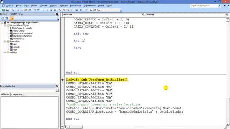Close the Propriedades panel

[x=57, y=86]
